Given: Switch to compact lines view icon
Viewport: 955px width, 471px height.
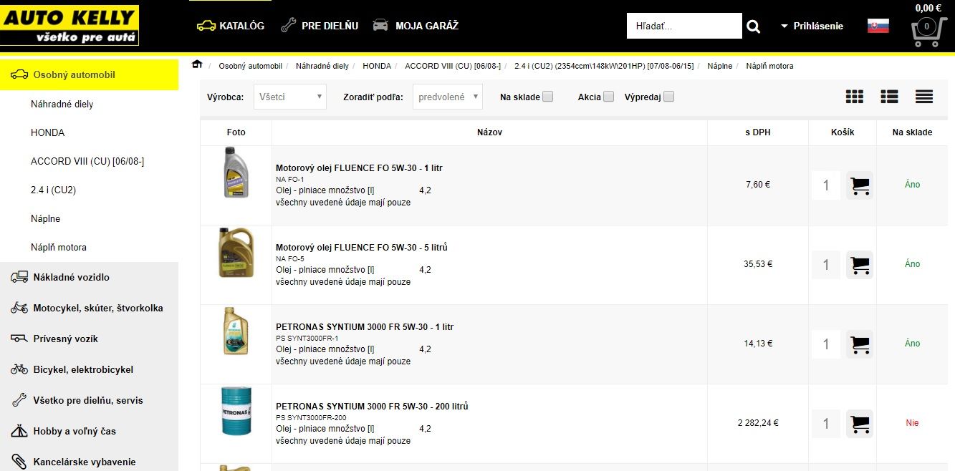Looking at the screenshot, I should pos(924,97).
